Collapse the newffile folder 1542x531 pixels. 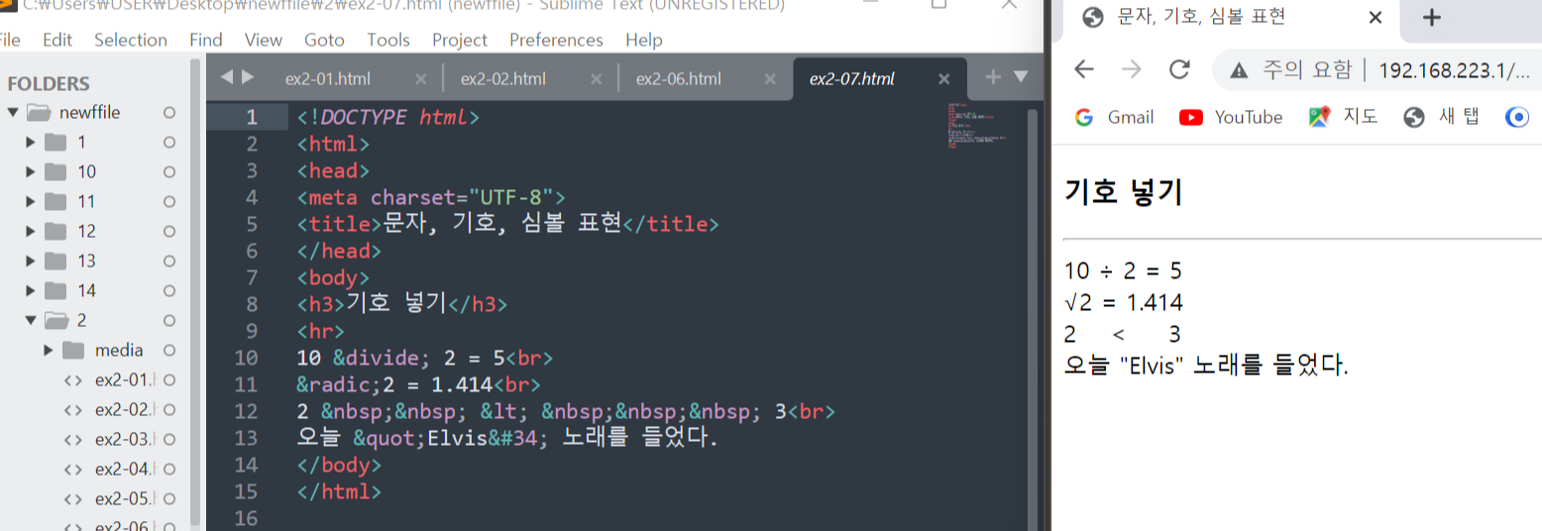click(x=13, y=113)
